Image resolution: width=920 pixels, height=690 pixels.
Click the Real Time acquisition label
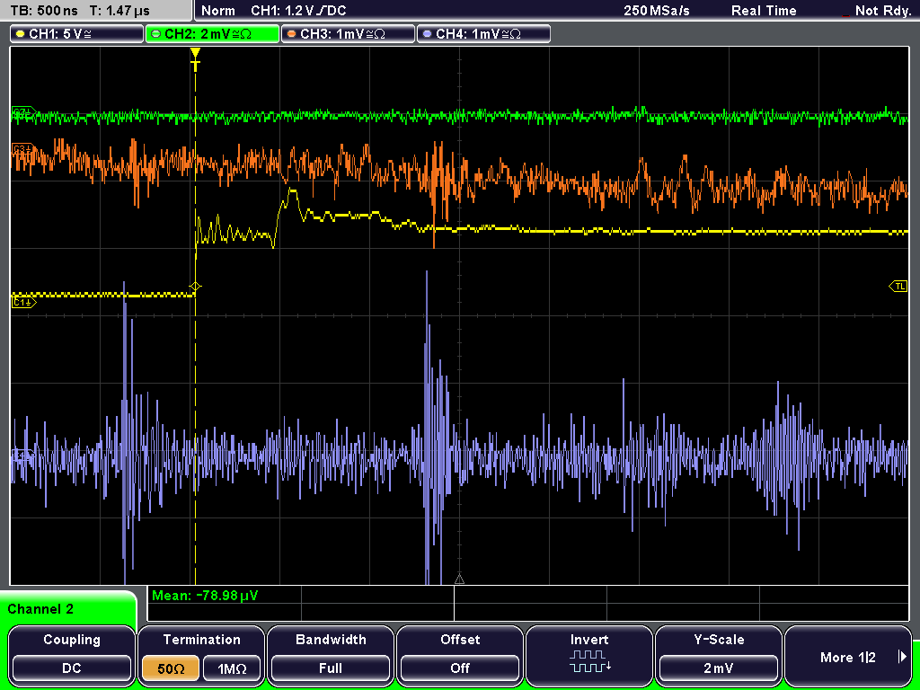764,11
